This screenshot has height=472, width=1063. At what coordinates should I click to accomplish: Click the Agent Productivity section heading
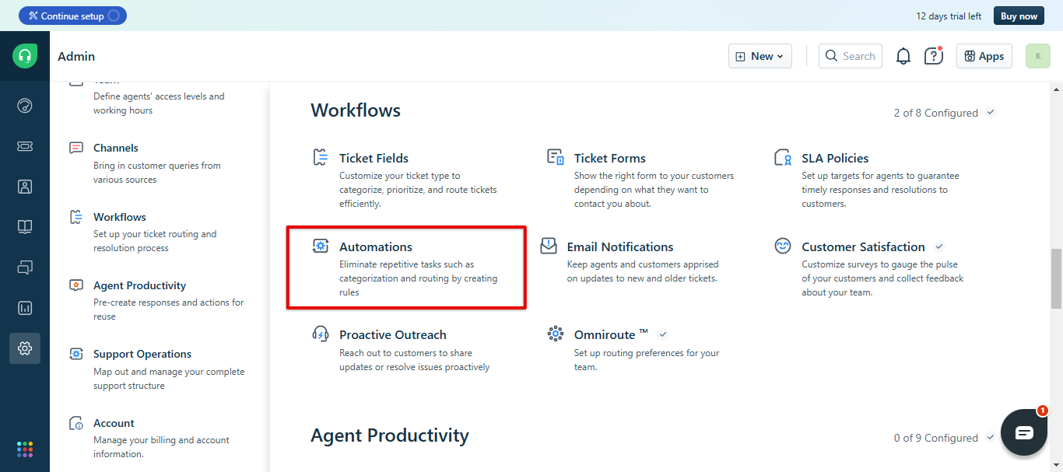click(390, 435)
